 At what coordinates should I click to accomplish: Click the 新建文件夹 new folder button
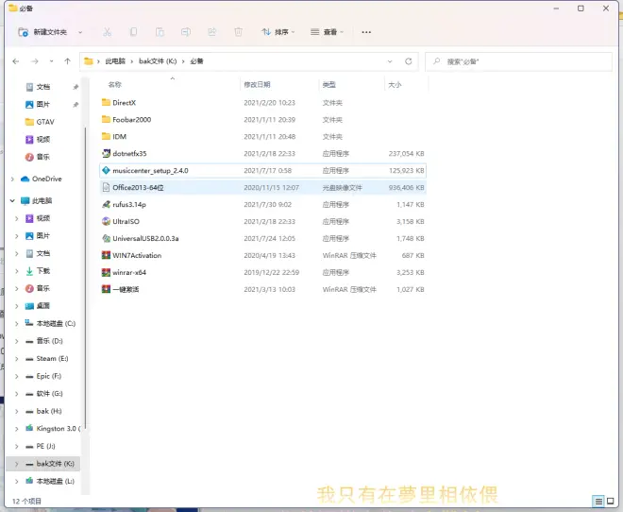[42, 32]
